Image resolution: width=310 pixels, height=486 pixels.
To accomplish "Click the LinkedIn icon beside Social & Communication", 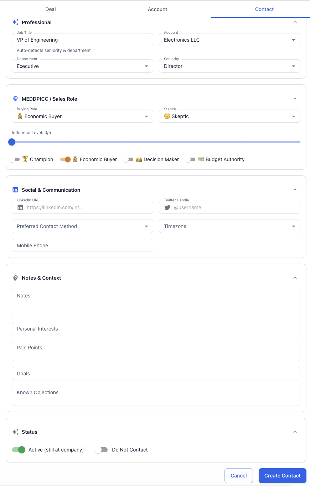I will 15,190.
